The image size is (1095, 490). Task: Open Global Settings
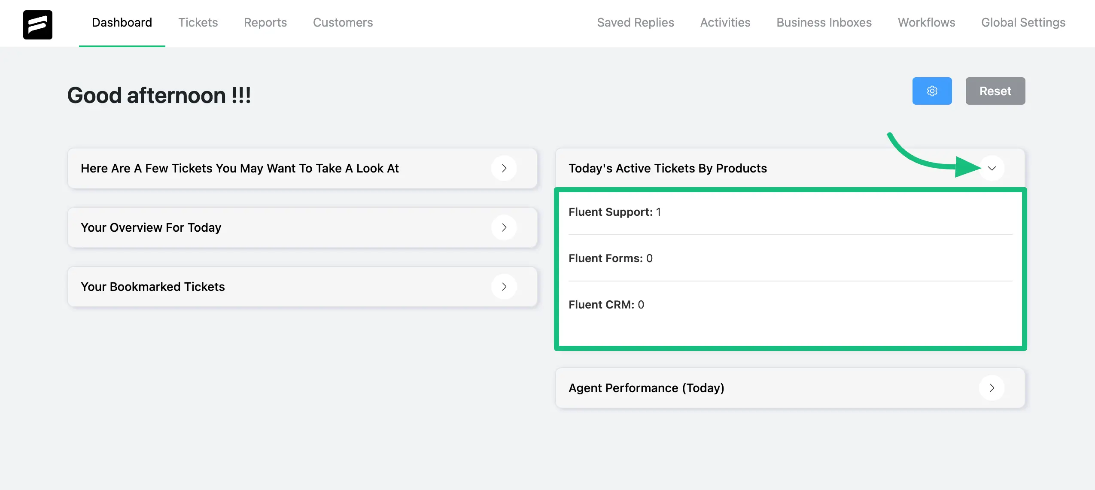(x=1023, y=22)
